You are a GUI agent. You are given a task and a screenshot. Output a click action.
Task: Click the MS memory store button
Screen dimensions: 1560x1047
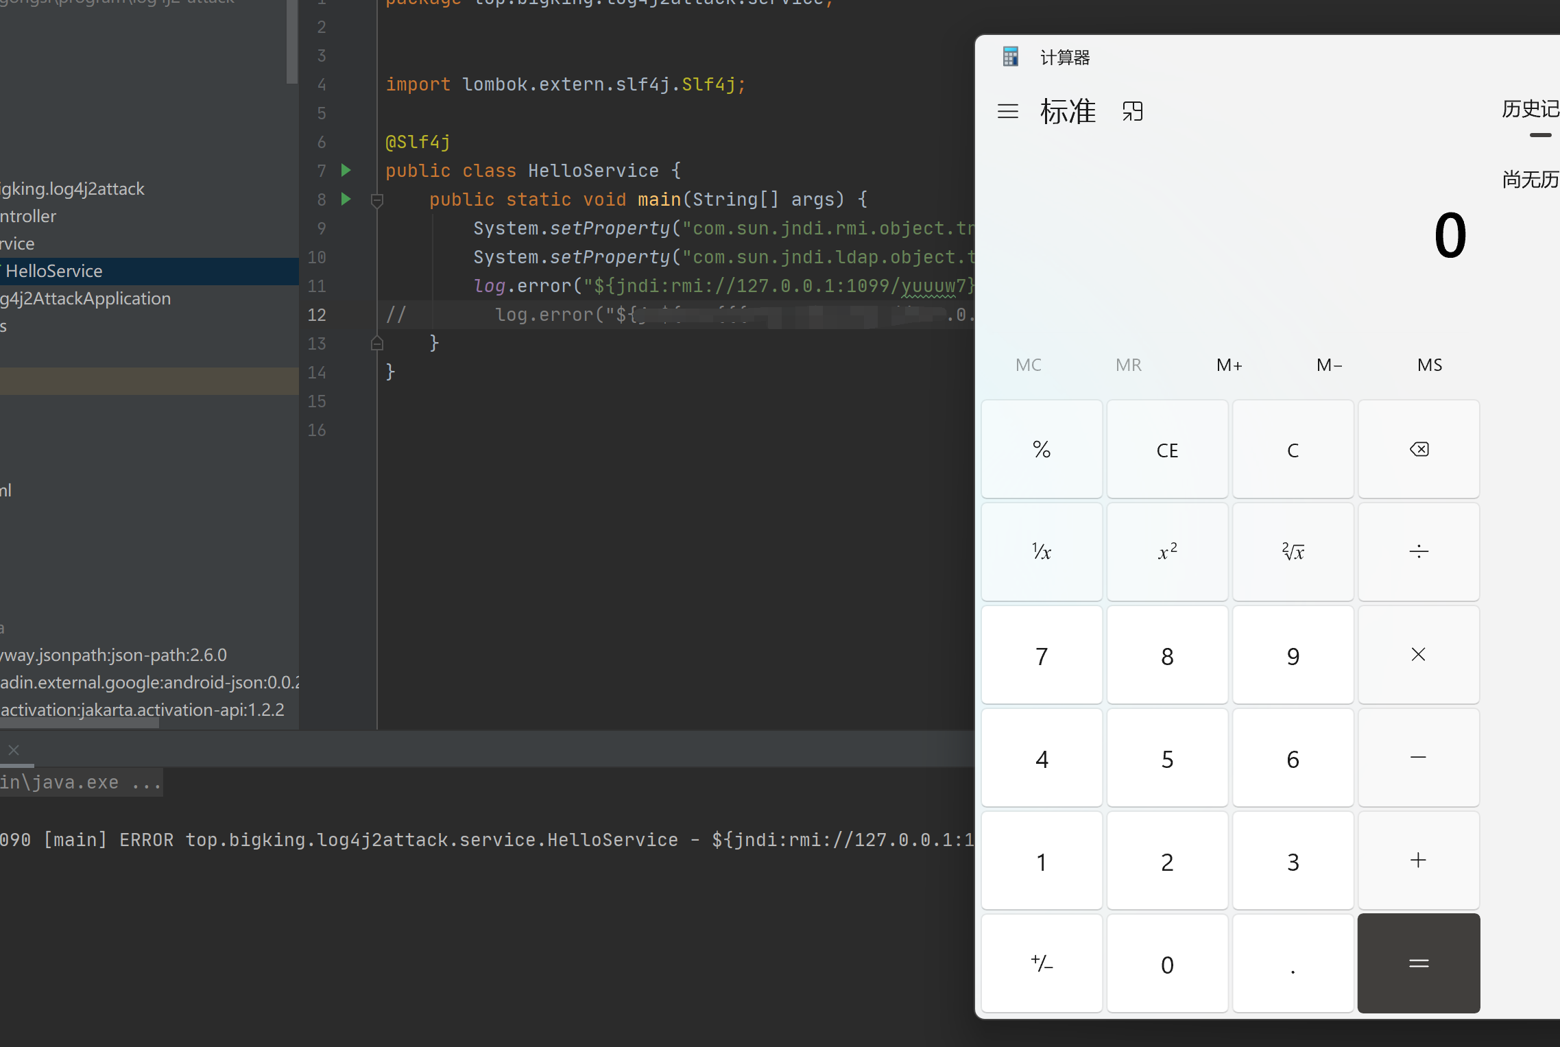(x=1430, y=365)
